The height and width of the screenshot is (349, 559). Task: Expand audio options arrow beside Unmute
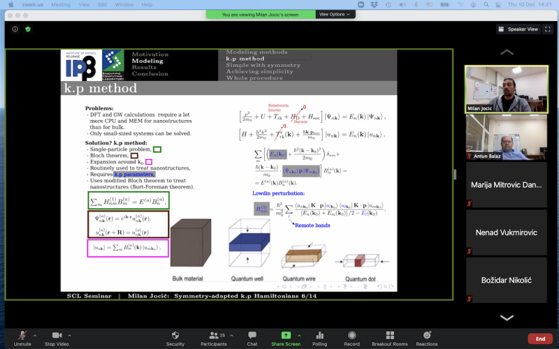35,336
